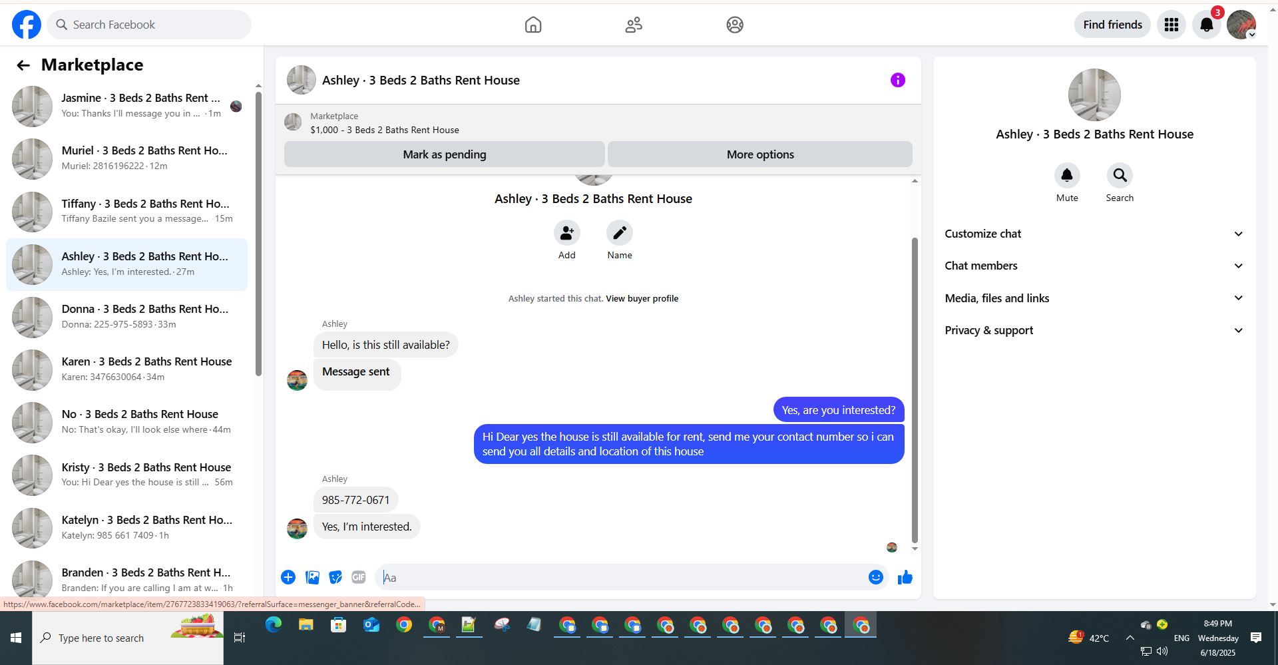Launch Microsoft Edge from the taskbar
1278x665 pixels.
point(274,624)
